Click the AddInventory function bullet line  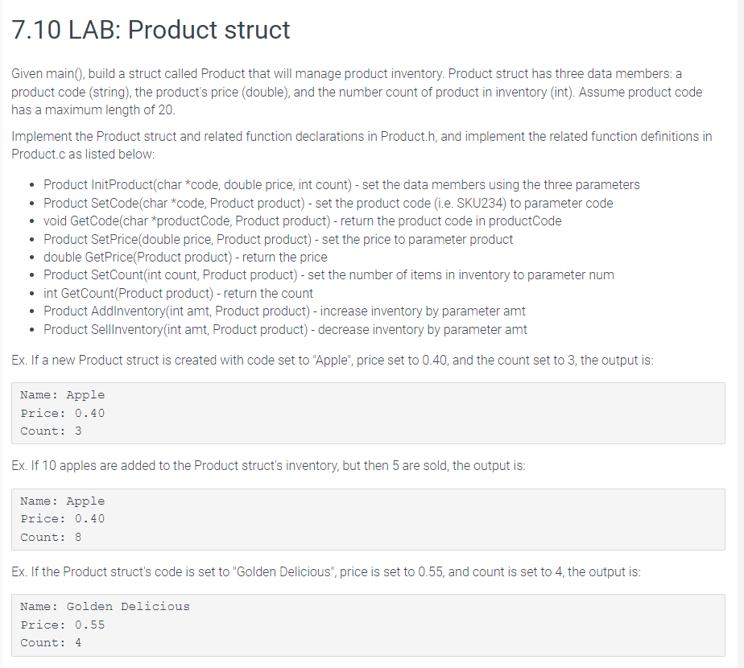(x=284, y=311)
